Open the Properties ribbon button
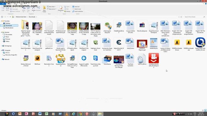 pyautogui.click(x=61, y=9)
